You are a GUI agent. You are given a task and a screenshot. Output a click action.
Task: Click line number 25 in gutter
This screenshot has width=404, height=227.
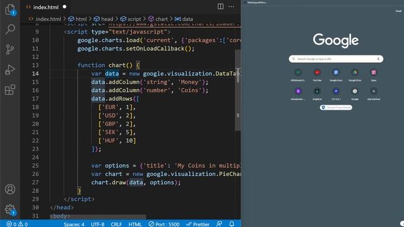coord(35,165)
